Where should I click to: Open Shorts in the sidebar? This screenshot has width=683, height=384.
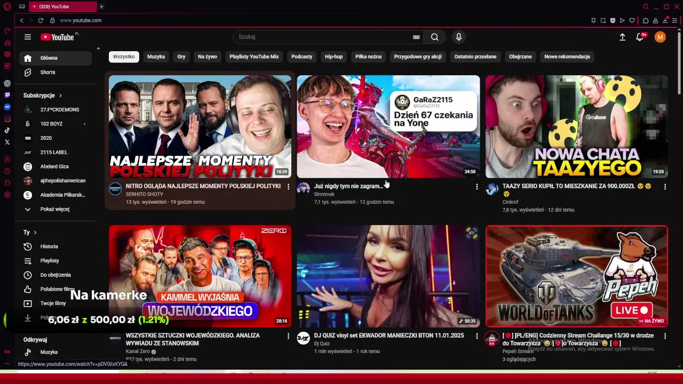55,72
